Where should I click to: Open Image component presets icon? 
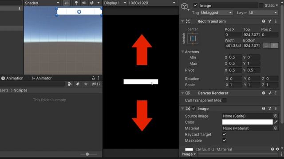click(x=270, y=109)
